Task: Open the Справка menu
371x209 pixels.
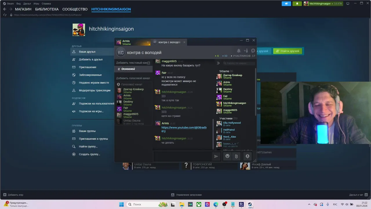Action: 46,4
